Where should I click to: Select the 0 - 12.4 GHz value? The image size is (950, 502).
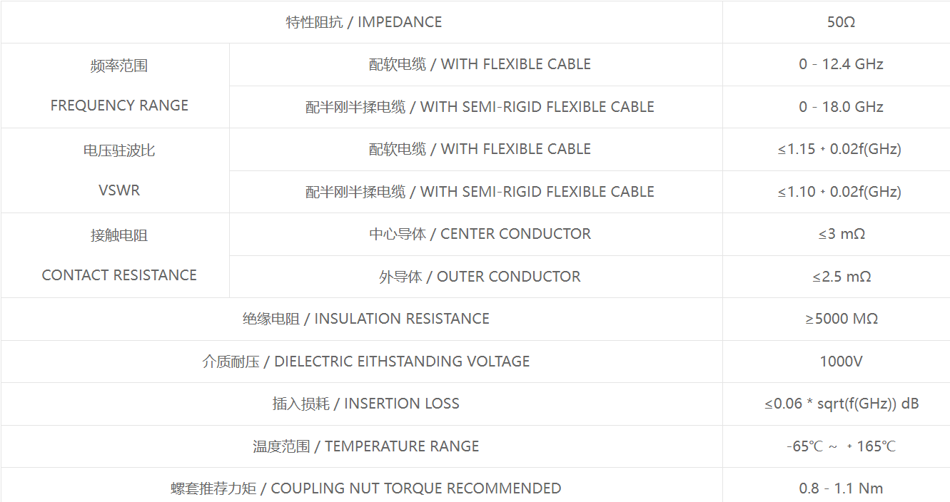tap(841, 64)
